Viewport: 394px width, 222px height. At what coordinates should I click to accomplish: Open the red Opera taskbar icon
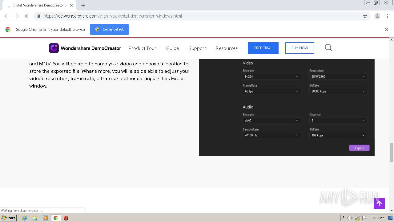point(66,218)
